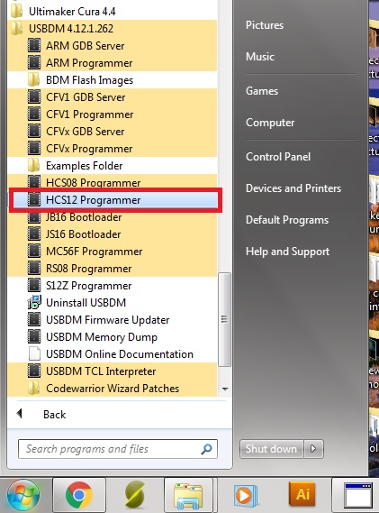This screenshot has height=513, width=379.
Task: Open Control Panel from the Start menu
Action: 277,157
